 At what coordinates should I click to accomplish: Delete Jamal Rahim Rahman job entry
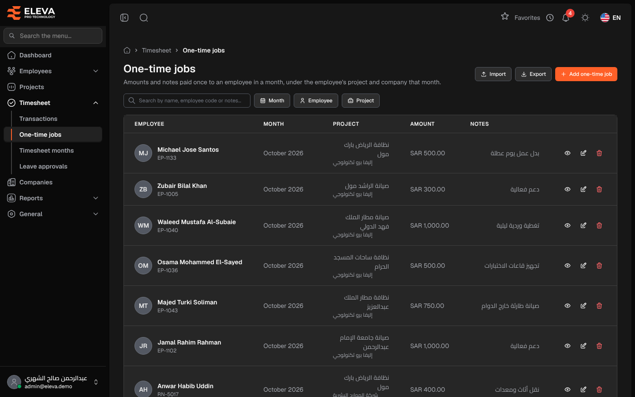pyautogui.click(x=599, y=346)
